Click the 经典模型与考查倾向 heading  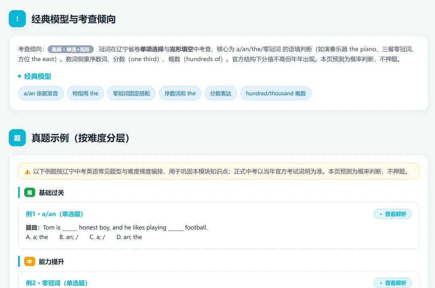[x=74, y=19]
